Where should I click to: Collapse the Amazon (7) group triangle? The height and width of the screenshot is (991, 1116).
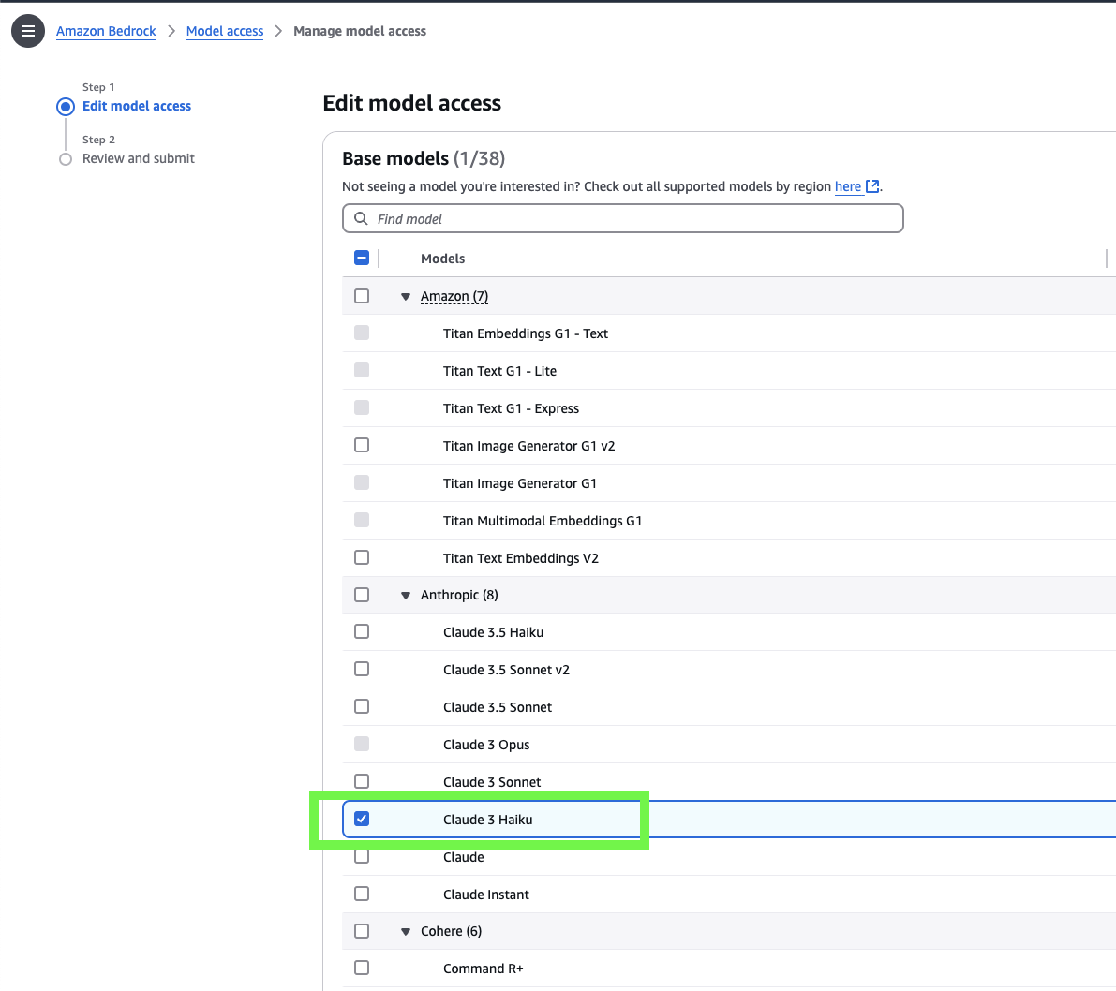pyautogui.click(x=406, y=297)
